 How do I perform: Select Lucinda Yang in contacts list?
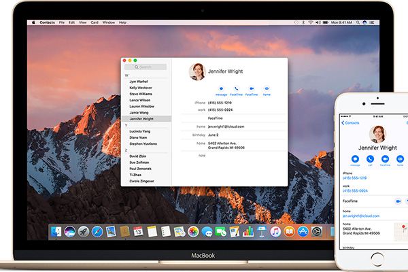pos(140,131)
